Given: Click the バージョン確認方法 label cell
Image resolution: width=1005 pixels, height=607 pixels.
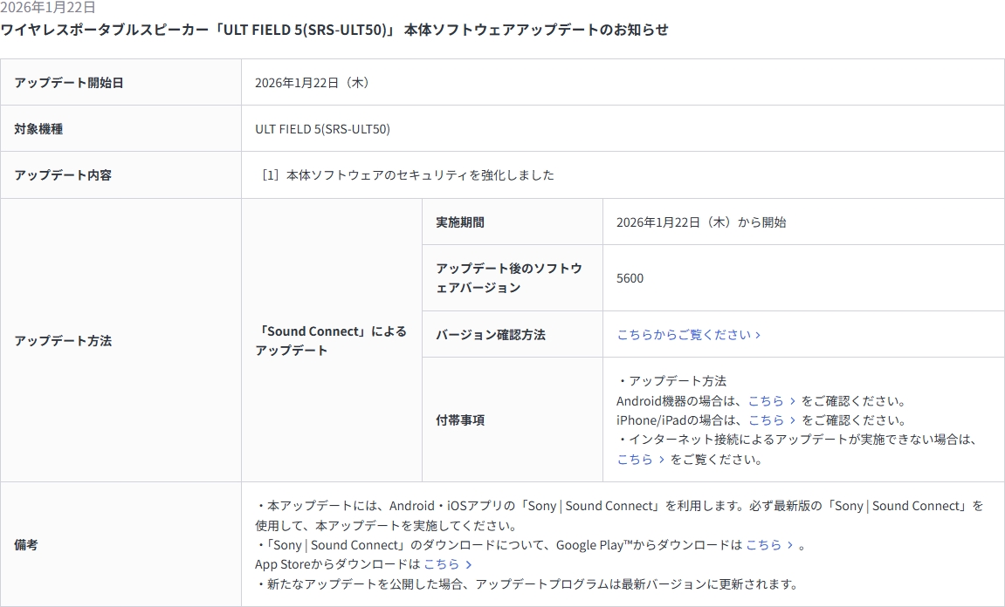Looking at the screenshot, I should click(x=491, y=335).
